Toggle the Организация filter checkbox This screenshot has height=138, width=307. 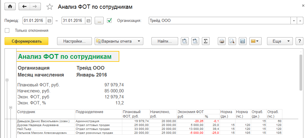pos(109,20)
